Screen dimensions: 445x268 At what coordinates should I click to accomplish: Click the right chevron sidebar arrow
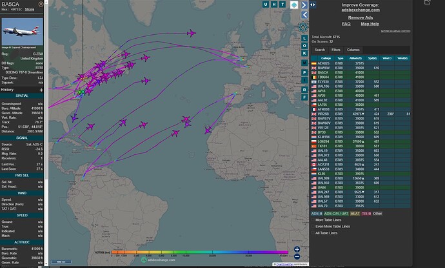304,5
